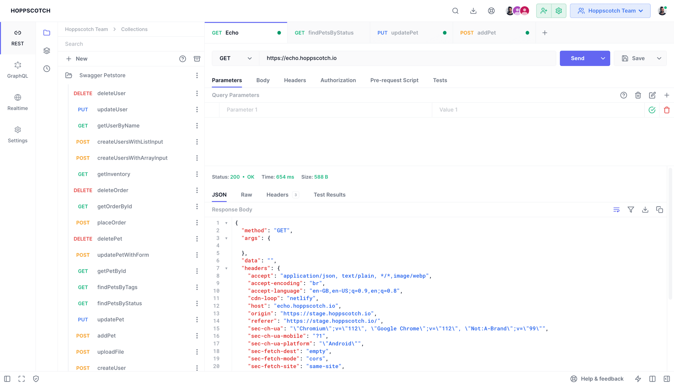Viewport: 674px width, 386px height.
Task: Open Send options dropdown arrow
Action: click(603, 58)
